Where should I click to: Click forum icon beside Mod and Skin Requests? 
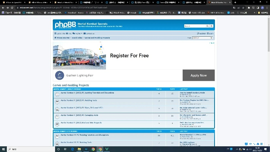(57, 123)
